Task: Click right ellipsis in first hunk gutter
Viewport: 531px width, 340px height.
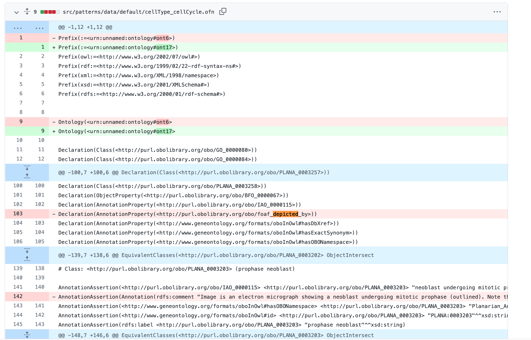Action: [x=39, y=28]
